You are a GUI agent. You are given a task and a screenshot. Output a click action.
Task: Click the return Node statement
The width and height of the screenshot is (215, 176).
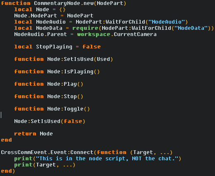[33, 134]
